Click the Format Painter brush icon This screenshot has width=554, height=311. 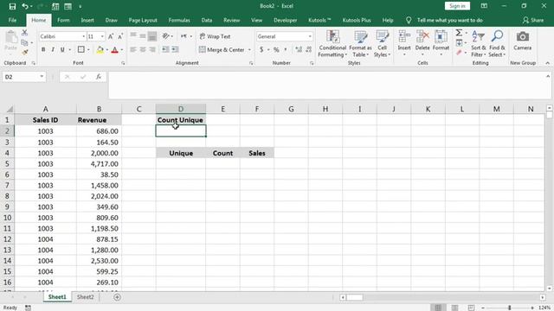pos(24,52)
